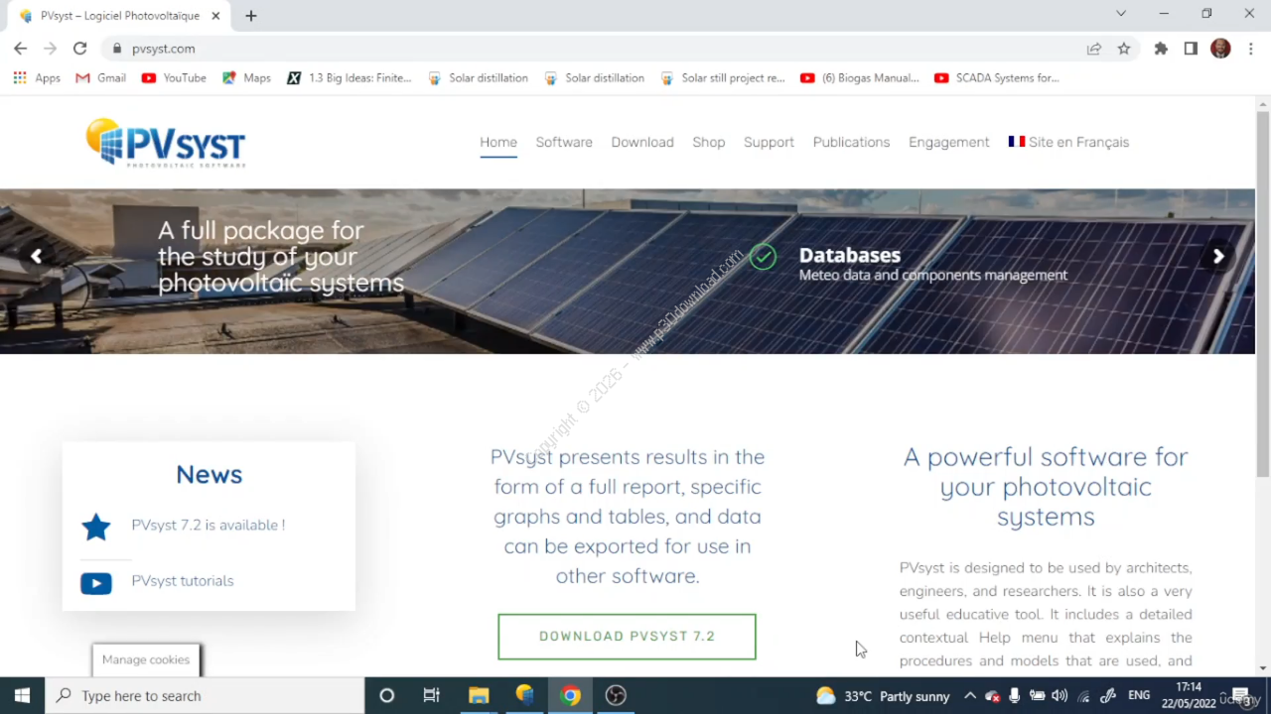Viewport: 1271px width, 714px height.
Task: Click the blue star News icon
Action: coord(96,527)
